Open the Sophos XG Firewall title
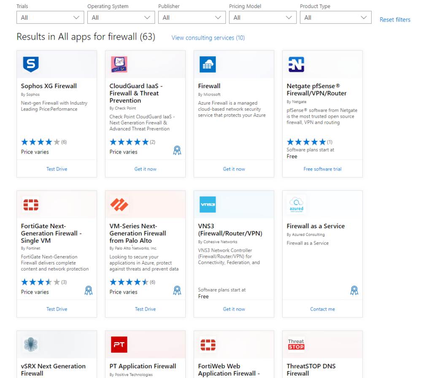 (x=49, y=86)
